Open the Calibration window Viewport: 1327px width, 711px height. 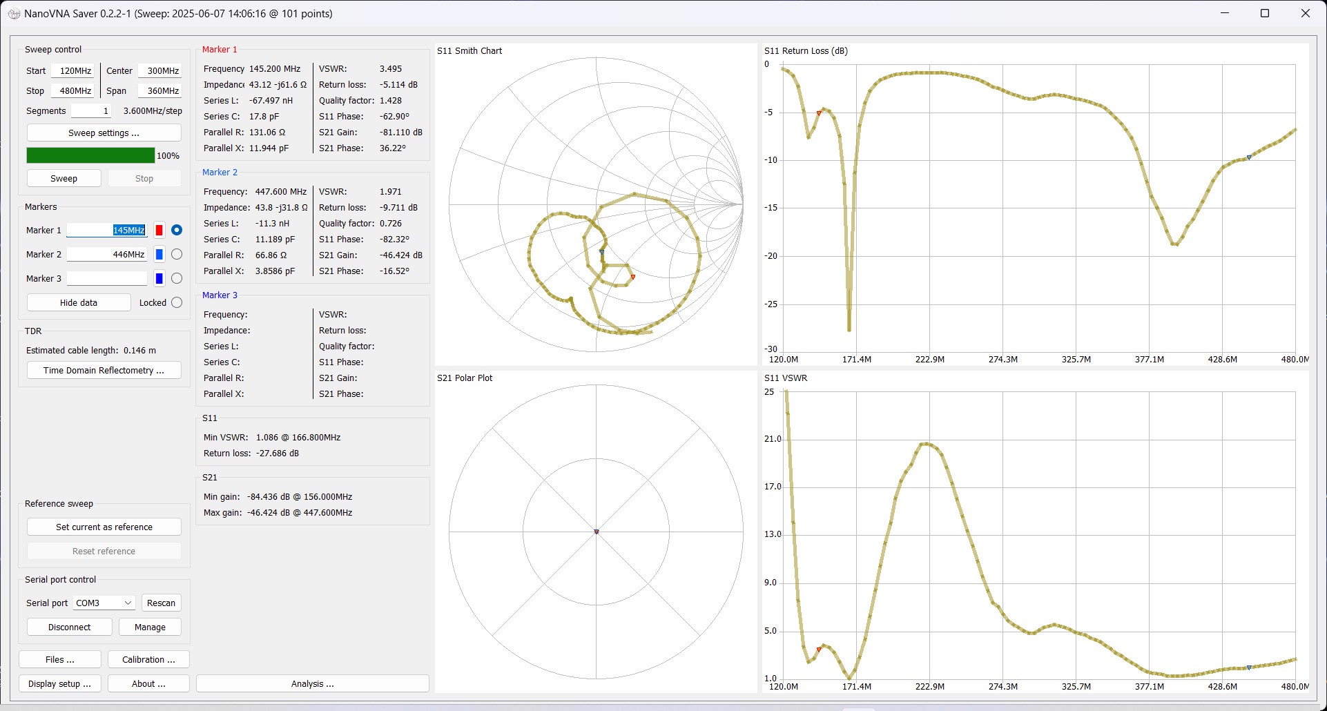pyautogui.click(x=148, y=659)
